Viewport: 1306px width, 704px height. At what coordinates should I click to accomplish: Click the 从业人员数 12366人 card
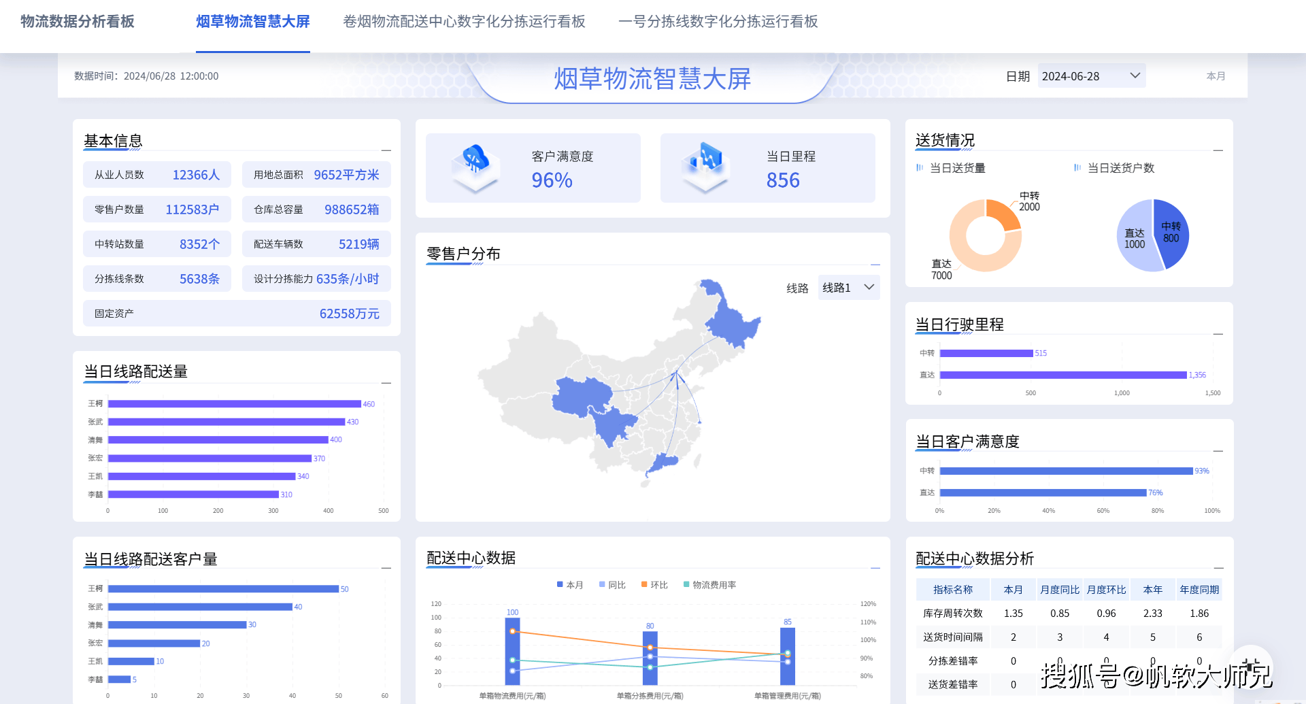tap(157, 175)
